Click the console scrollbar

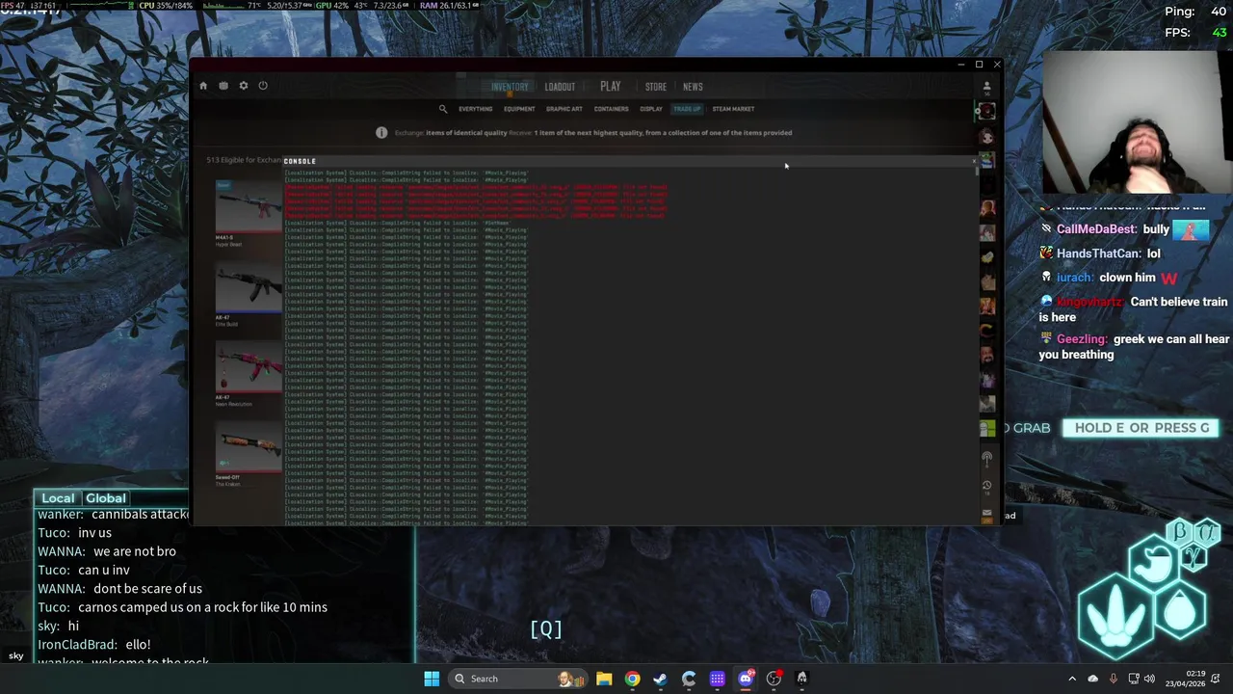(x=976, y=171)
